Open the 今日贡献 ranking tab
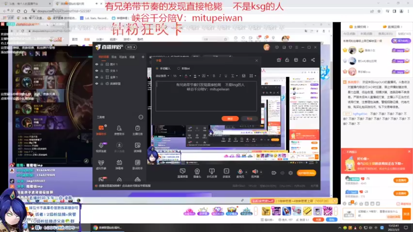Viewport: 413px width, 232px height. pos(349,34)
